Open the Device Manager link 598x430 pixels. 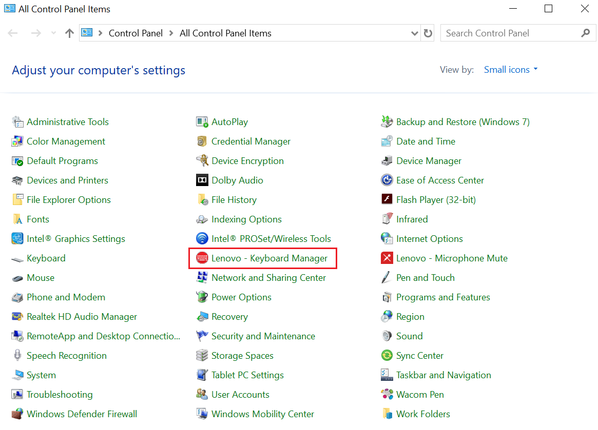tap(429, 161)
